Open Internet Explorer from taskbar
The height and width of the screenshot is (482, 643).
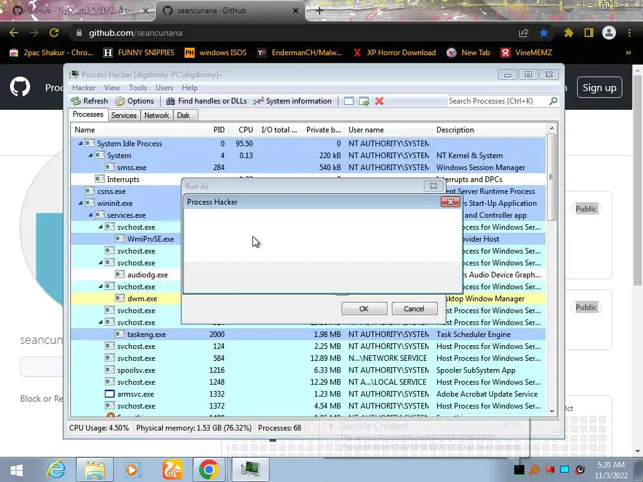pos(56,469)
